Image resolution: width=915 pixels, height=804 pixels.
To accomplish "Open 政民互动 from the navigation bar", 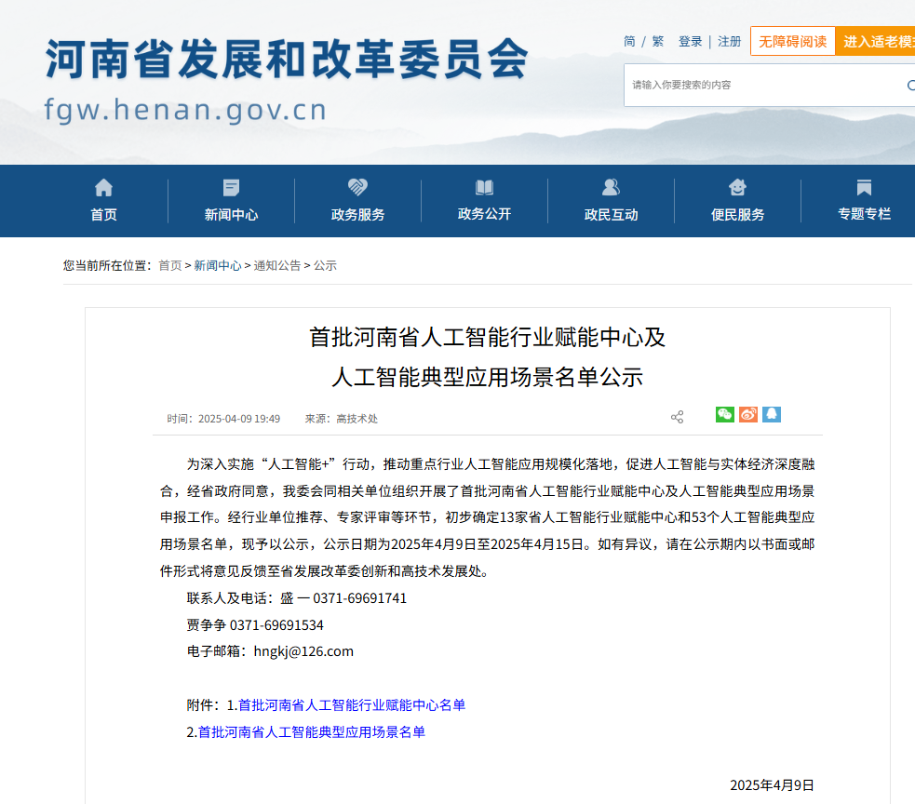I will pyautogui.click(x=611, y=200).
